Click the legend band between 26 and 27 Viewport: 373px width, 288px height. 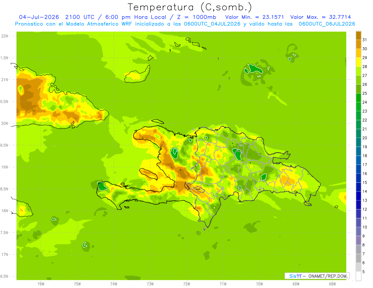click(x=358, y=80)
